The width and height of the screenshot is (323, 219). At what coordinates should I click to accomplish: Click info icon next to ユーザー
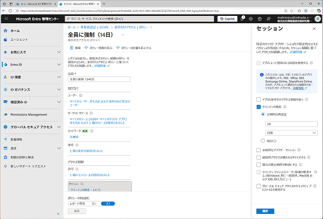80,96
